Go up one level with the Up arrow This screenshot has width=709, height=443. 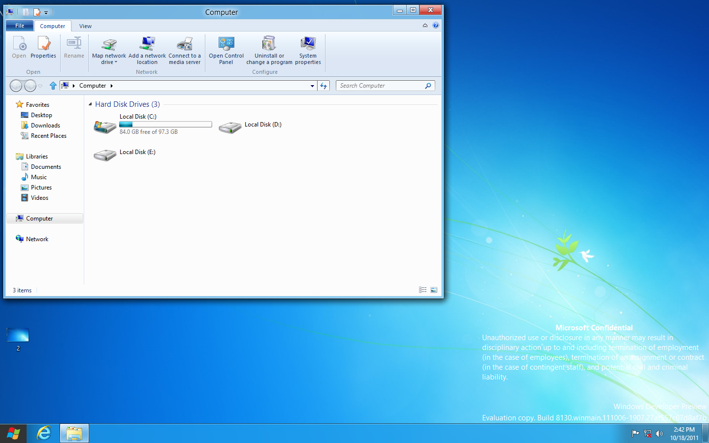point(53,86)
